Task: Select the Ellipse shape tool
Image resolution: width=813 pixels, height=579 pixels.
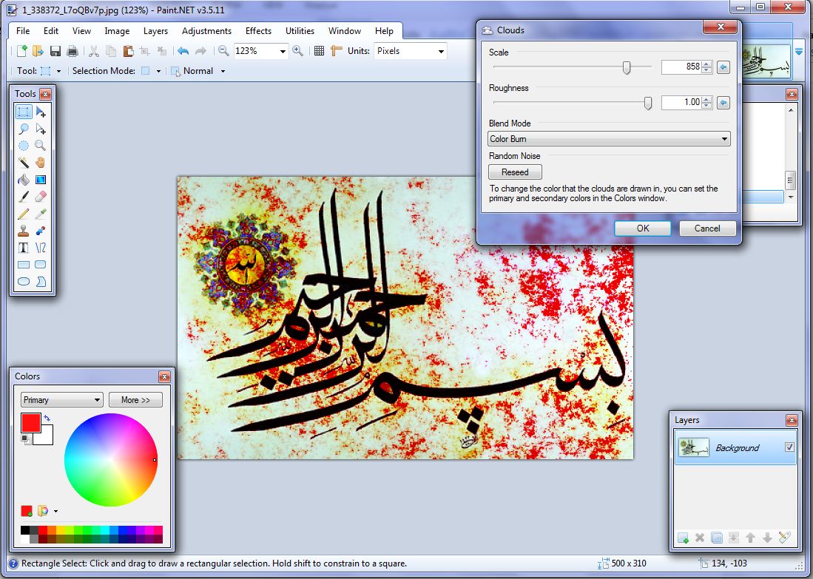Action: click(24, 282)
